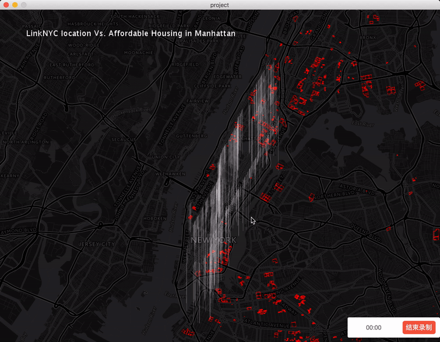Screen dimensions: 440x342
Task: Click the LinkNYC vs Affordable Housing title text
Action: click(131, 34)
